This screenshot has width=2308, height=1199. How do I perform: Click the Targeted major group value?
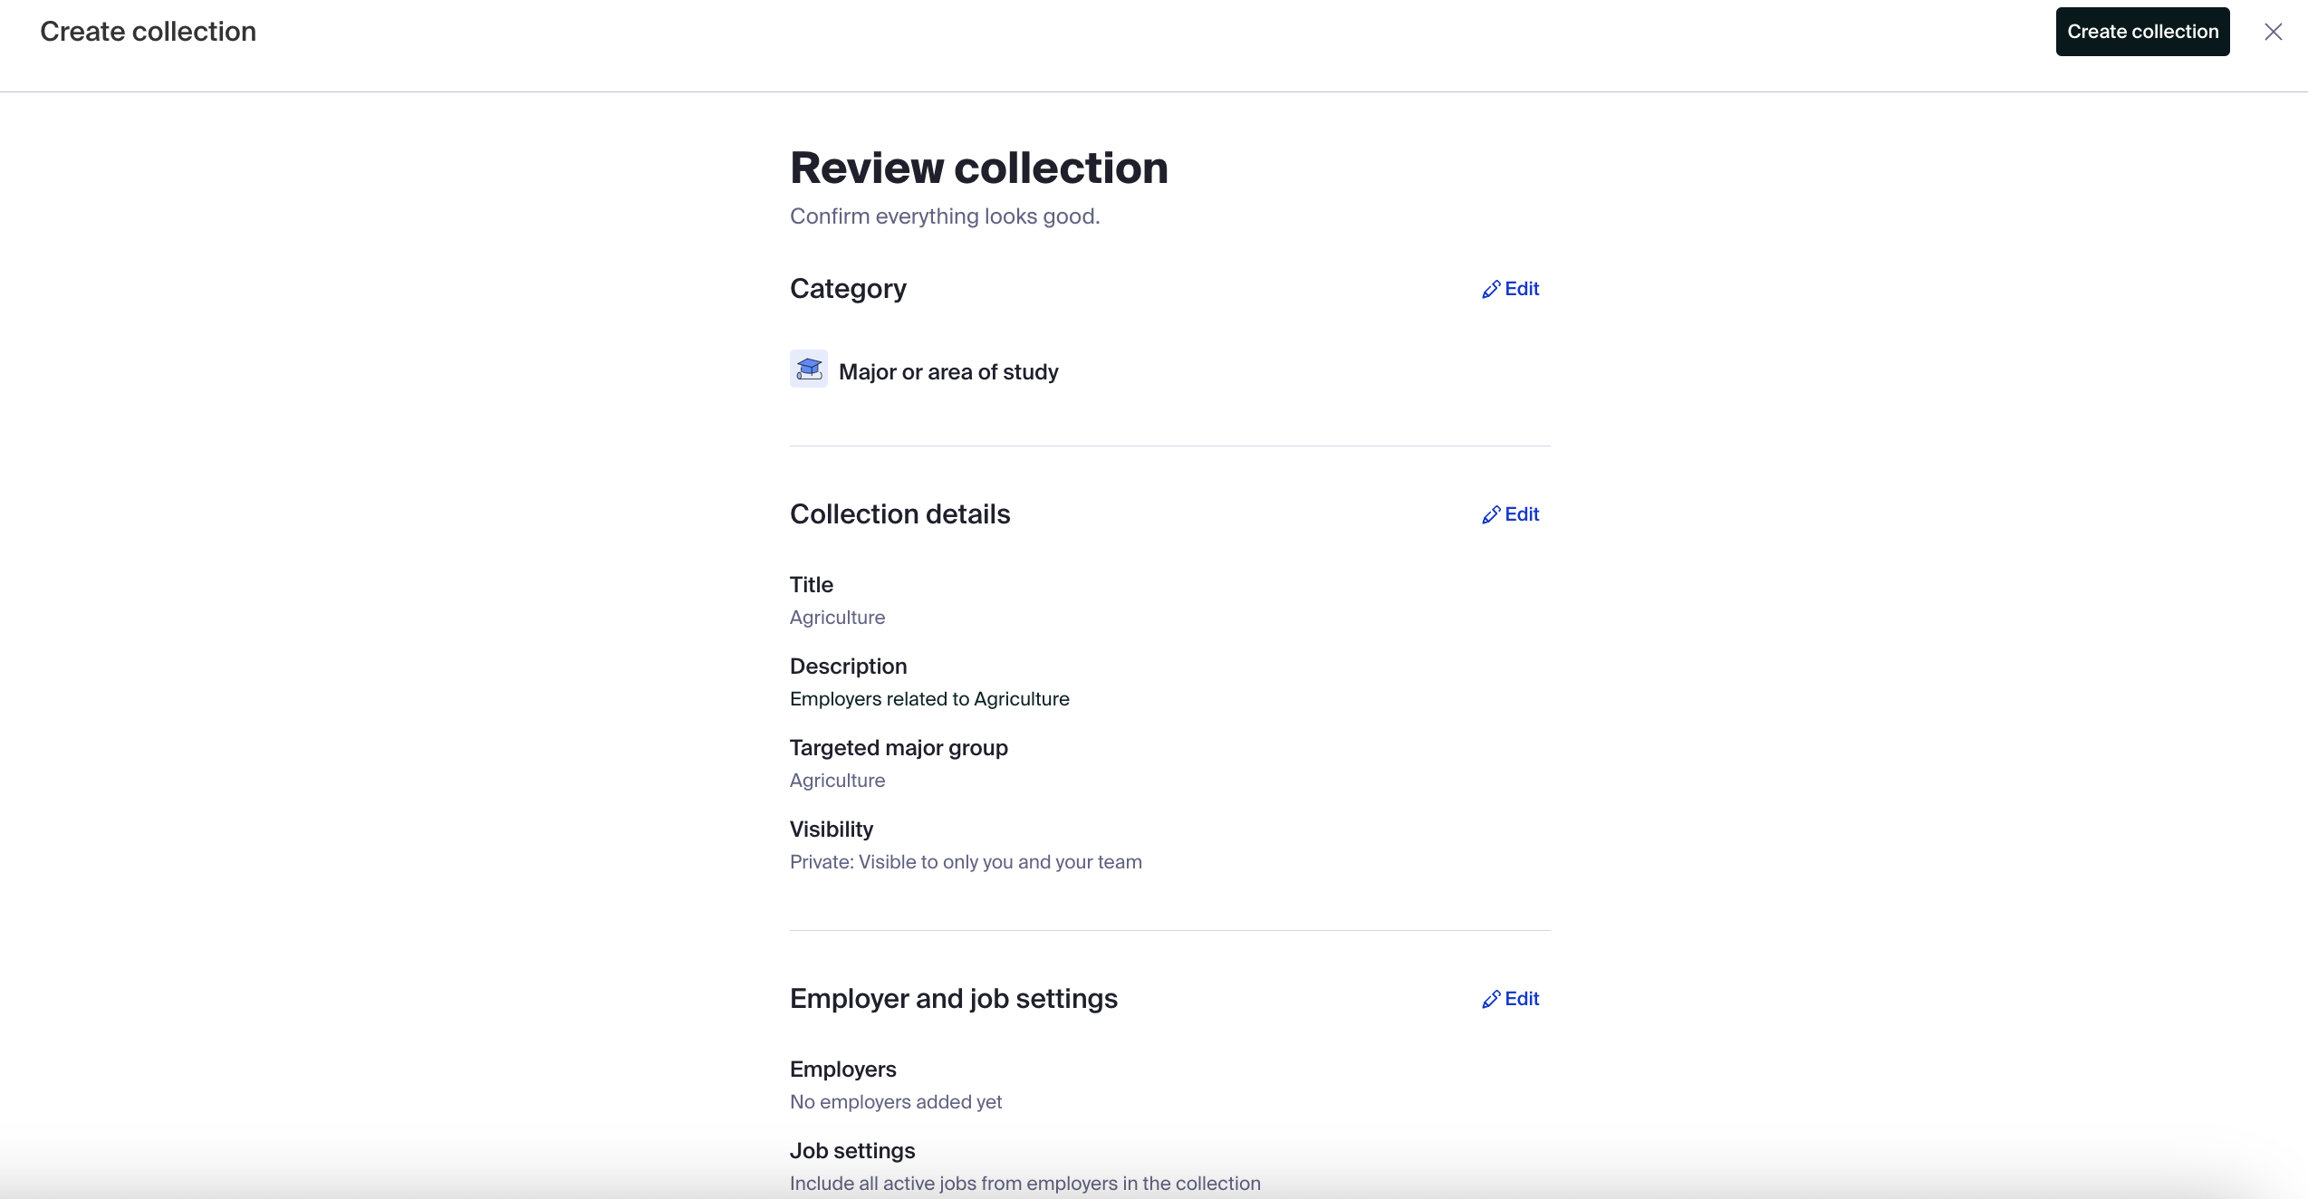(837, 781)
